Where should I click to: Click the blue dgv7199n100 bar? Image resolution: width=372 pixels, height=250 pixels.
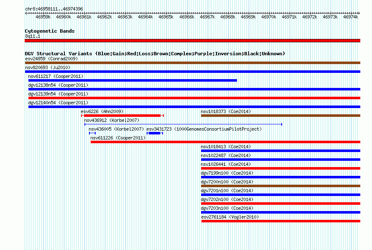(280, 177)
